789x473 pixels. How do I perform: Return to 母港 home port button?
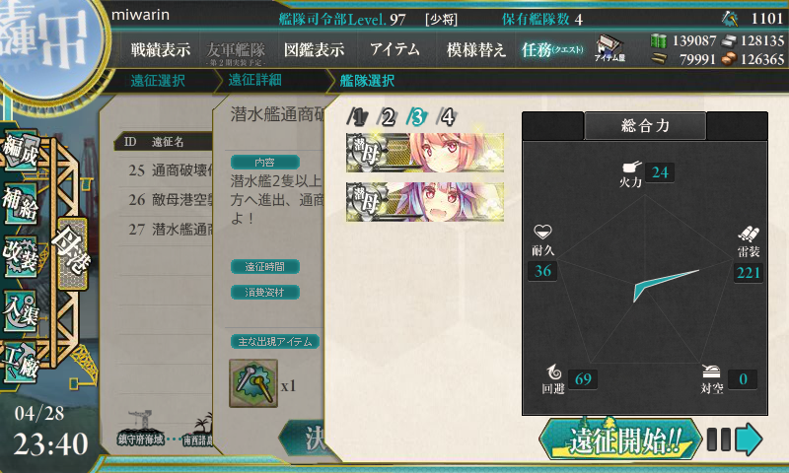[x=73, y=254]
